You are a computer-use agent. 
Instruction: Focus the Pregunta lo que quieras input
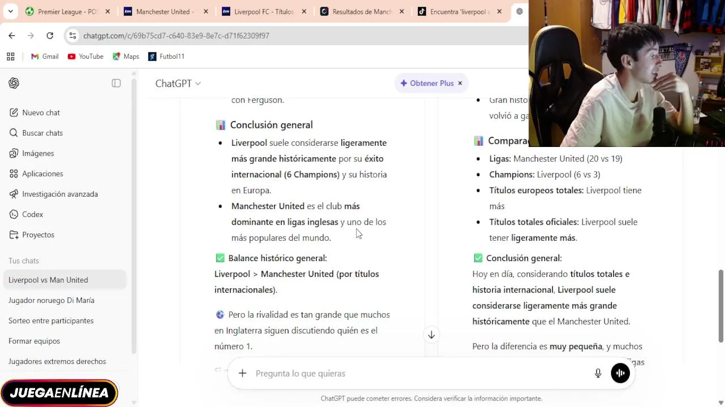point(419,373)
